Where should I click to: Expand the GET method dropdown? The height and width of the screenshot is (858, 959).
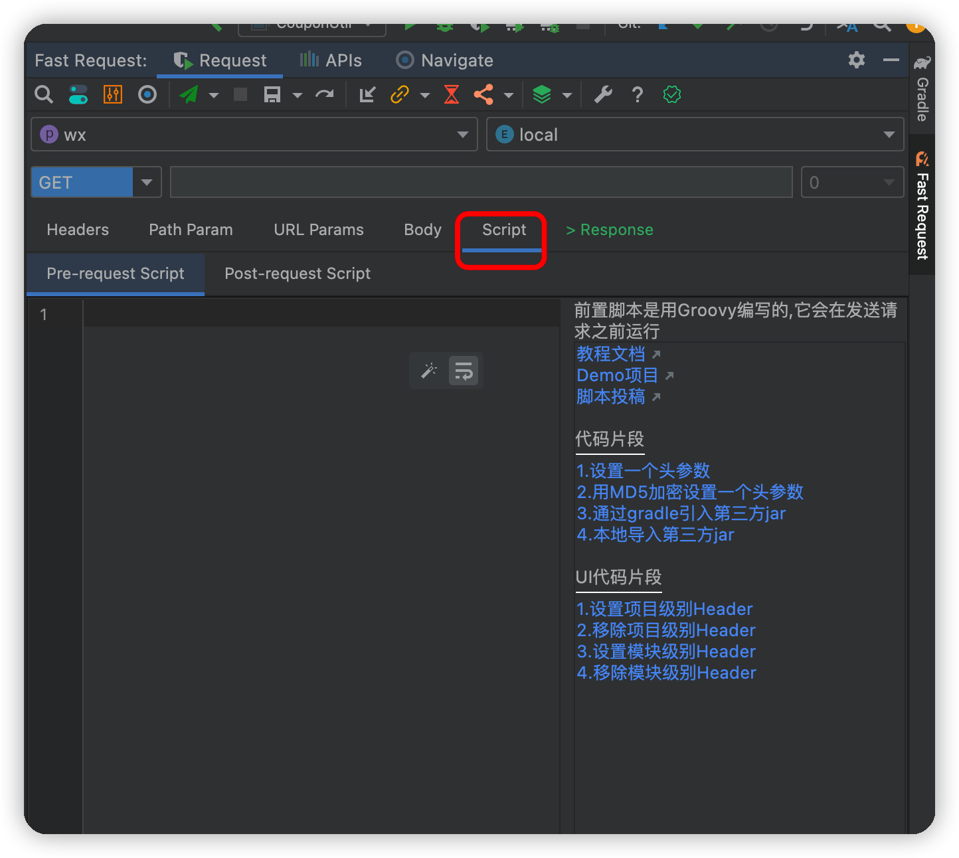[x=146, y=181]
